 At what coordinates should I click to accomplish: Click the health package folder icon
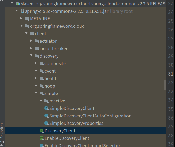click(x=42, y=78)
